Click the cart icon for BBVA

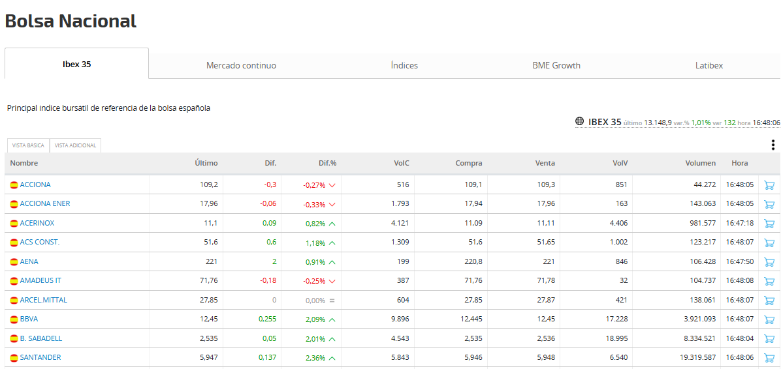click(769, 319)
